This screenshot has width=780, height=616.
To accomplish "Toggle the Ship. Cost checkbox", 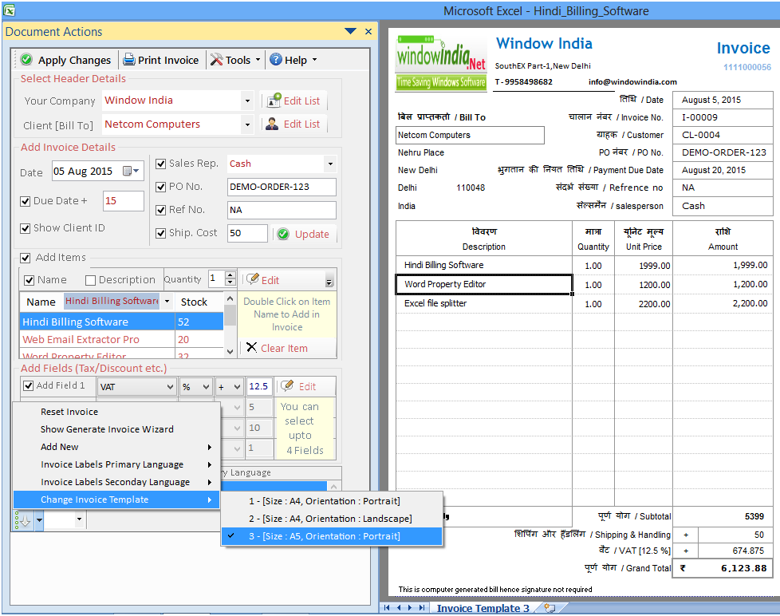I will pos(160,233).
